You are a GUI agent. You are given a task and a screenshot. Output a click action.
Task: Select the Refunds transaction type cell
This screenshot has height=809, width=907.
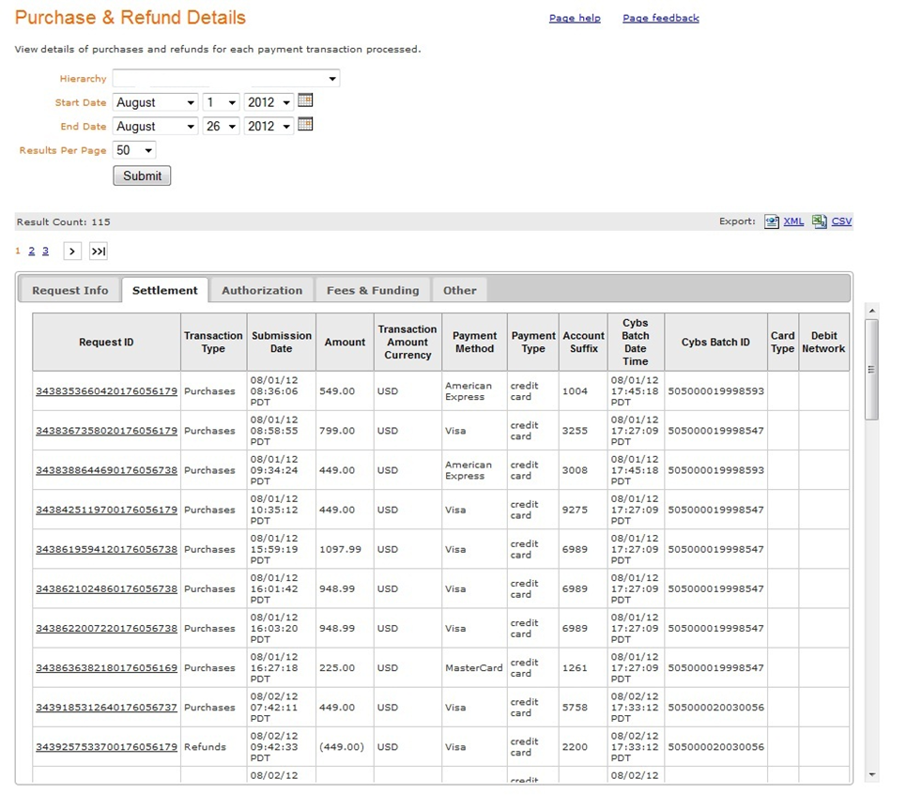(213, 747)
